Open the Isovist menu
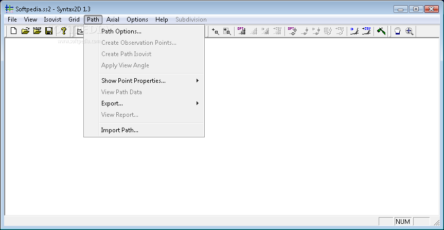 pos(52,20)
